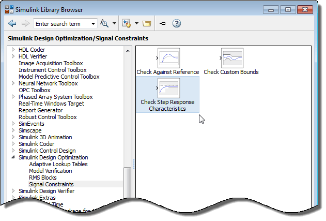Select Real-Time Windows Target library

point(51,104)
